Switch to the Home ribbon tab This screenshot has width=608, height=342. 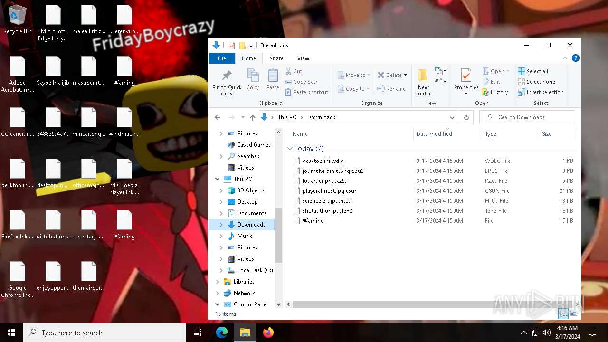(x=249, y=58)
